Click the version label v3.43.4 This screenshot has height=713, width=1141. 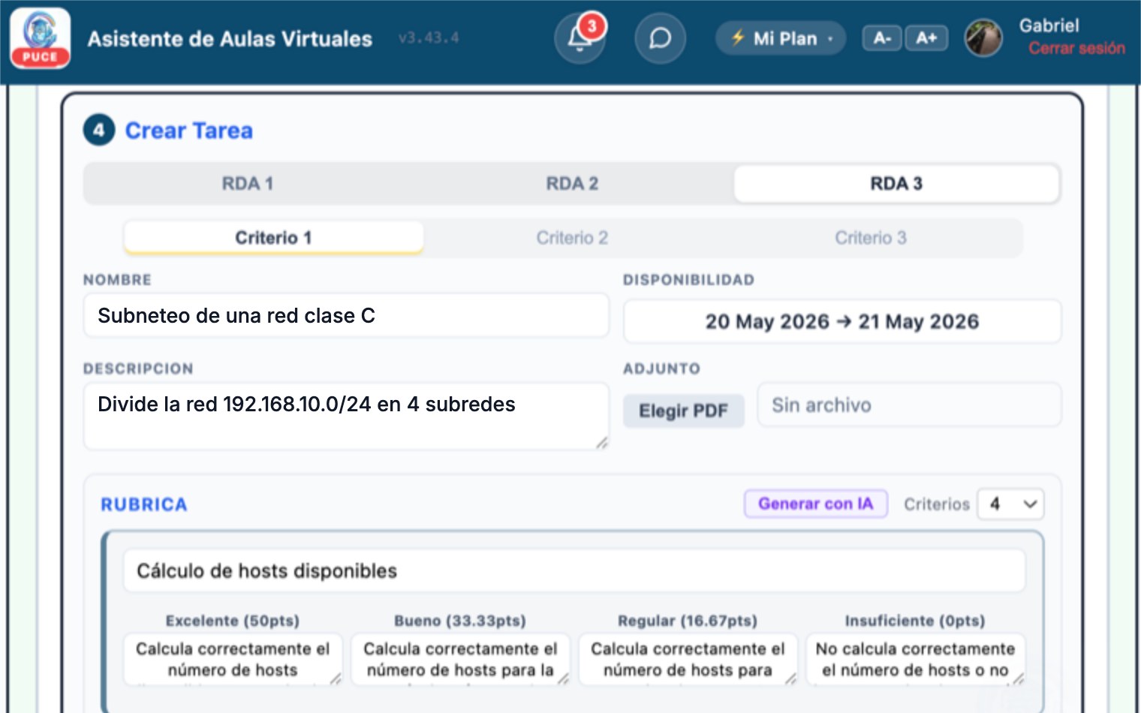429,38
